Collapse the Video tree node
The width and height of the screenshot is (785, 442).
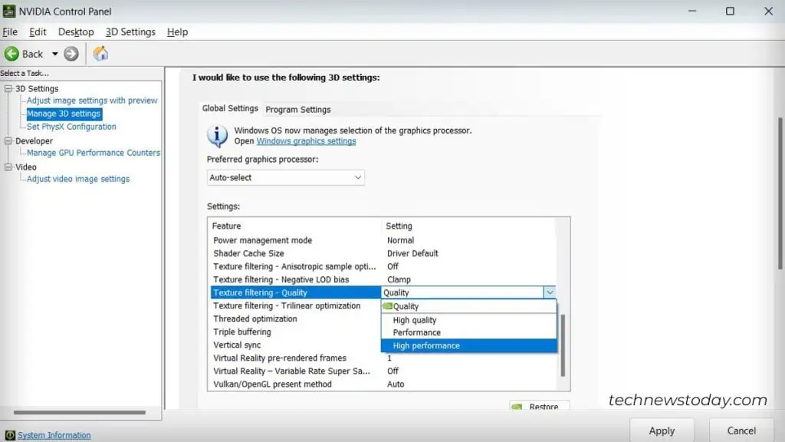point(8,167)
